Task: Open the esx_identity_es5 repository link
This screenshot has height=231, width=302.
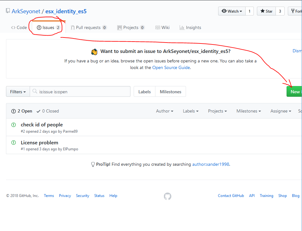Action: [x=66, y=11]
